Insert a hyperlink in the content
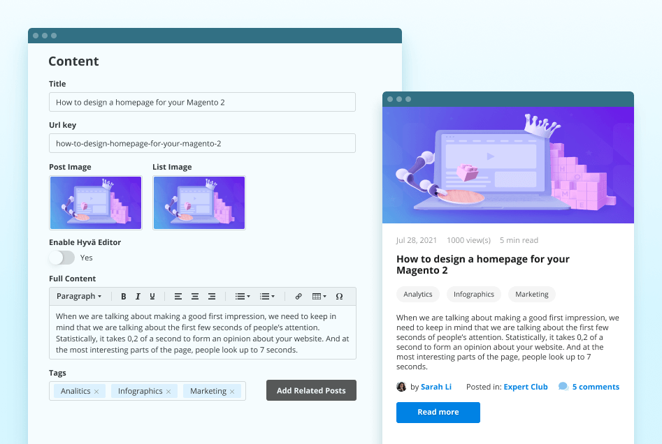Viewport: 662px width, 444px height. (298, 296)
